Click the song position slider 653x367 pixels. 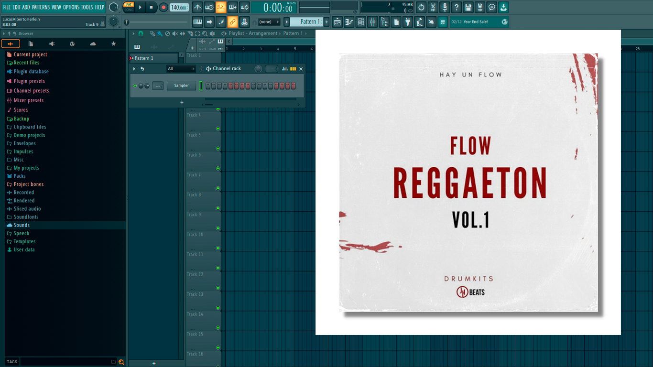pyautogui.click(x=157, y=22)
